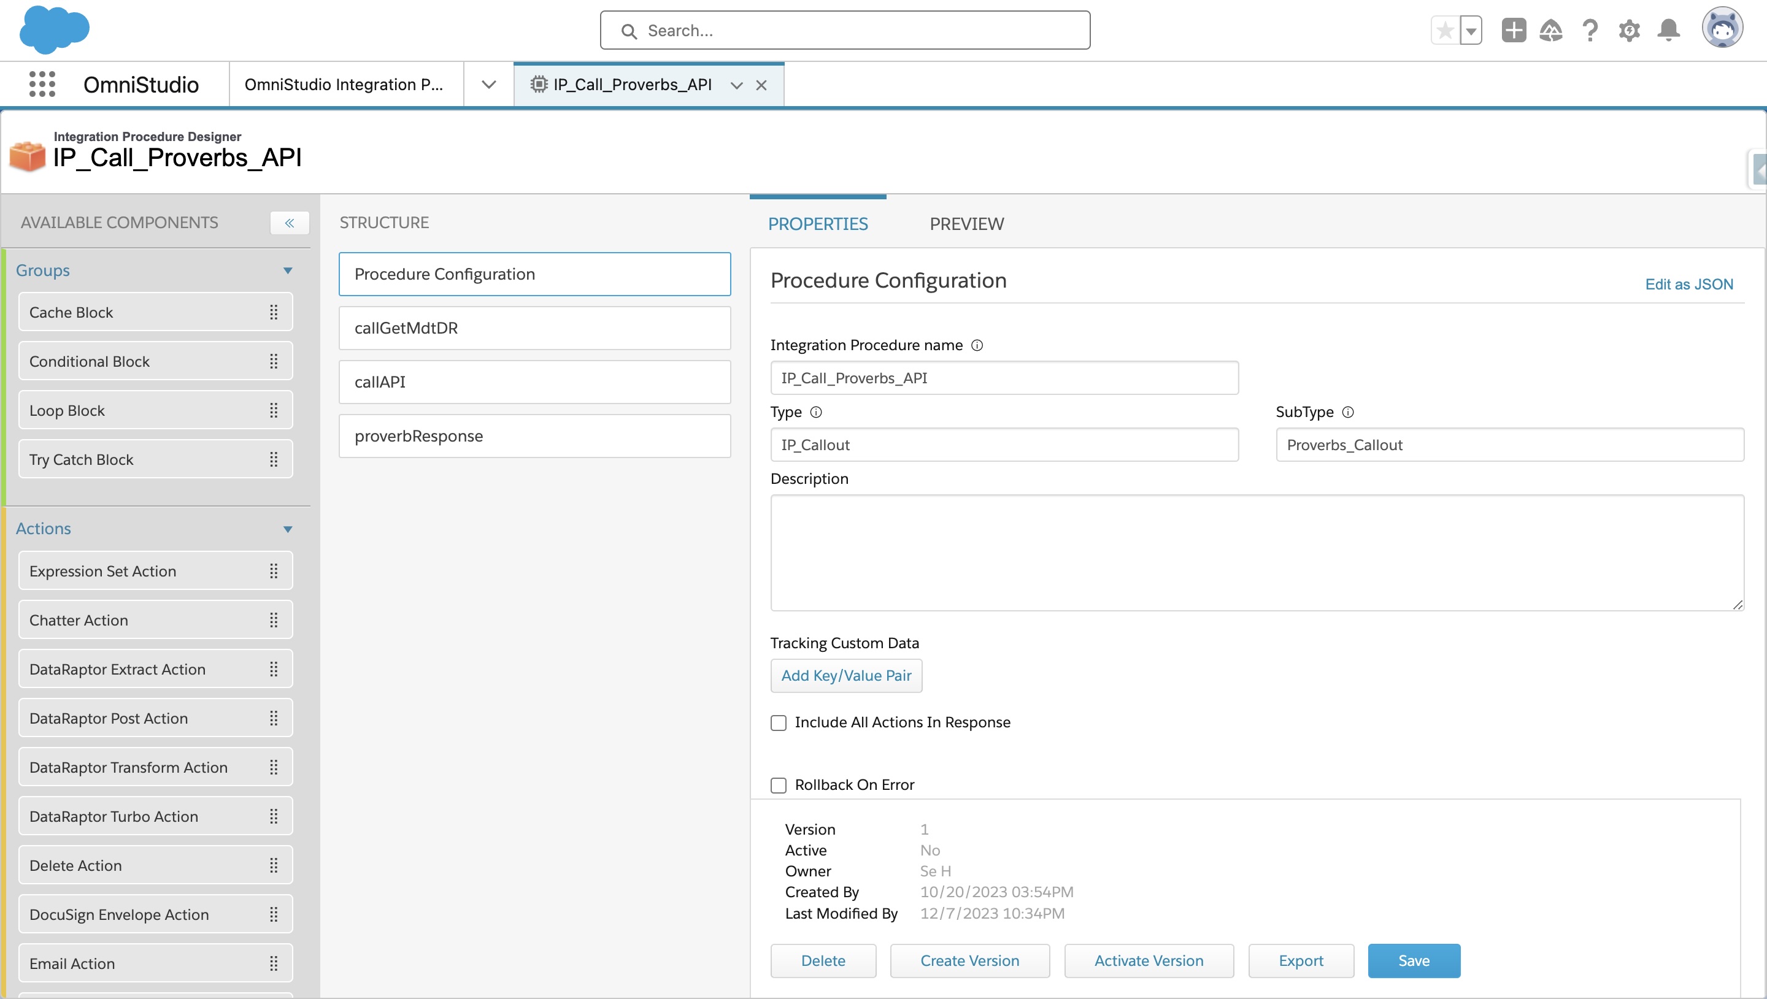1767x999 pixels.
Task: Click the Type input field
Action: click(x=1004, y=445)
